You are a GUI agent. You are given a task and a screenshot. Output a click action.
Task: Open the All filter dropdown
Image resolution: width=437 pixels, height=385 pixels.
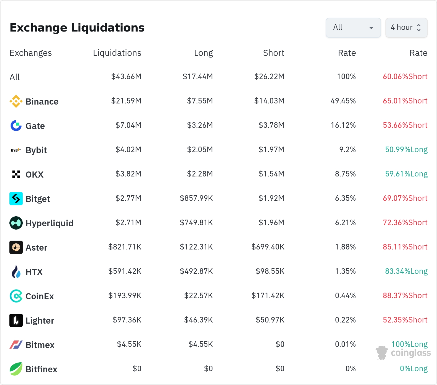click(x=353, y=27)
